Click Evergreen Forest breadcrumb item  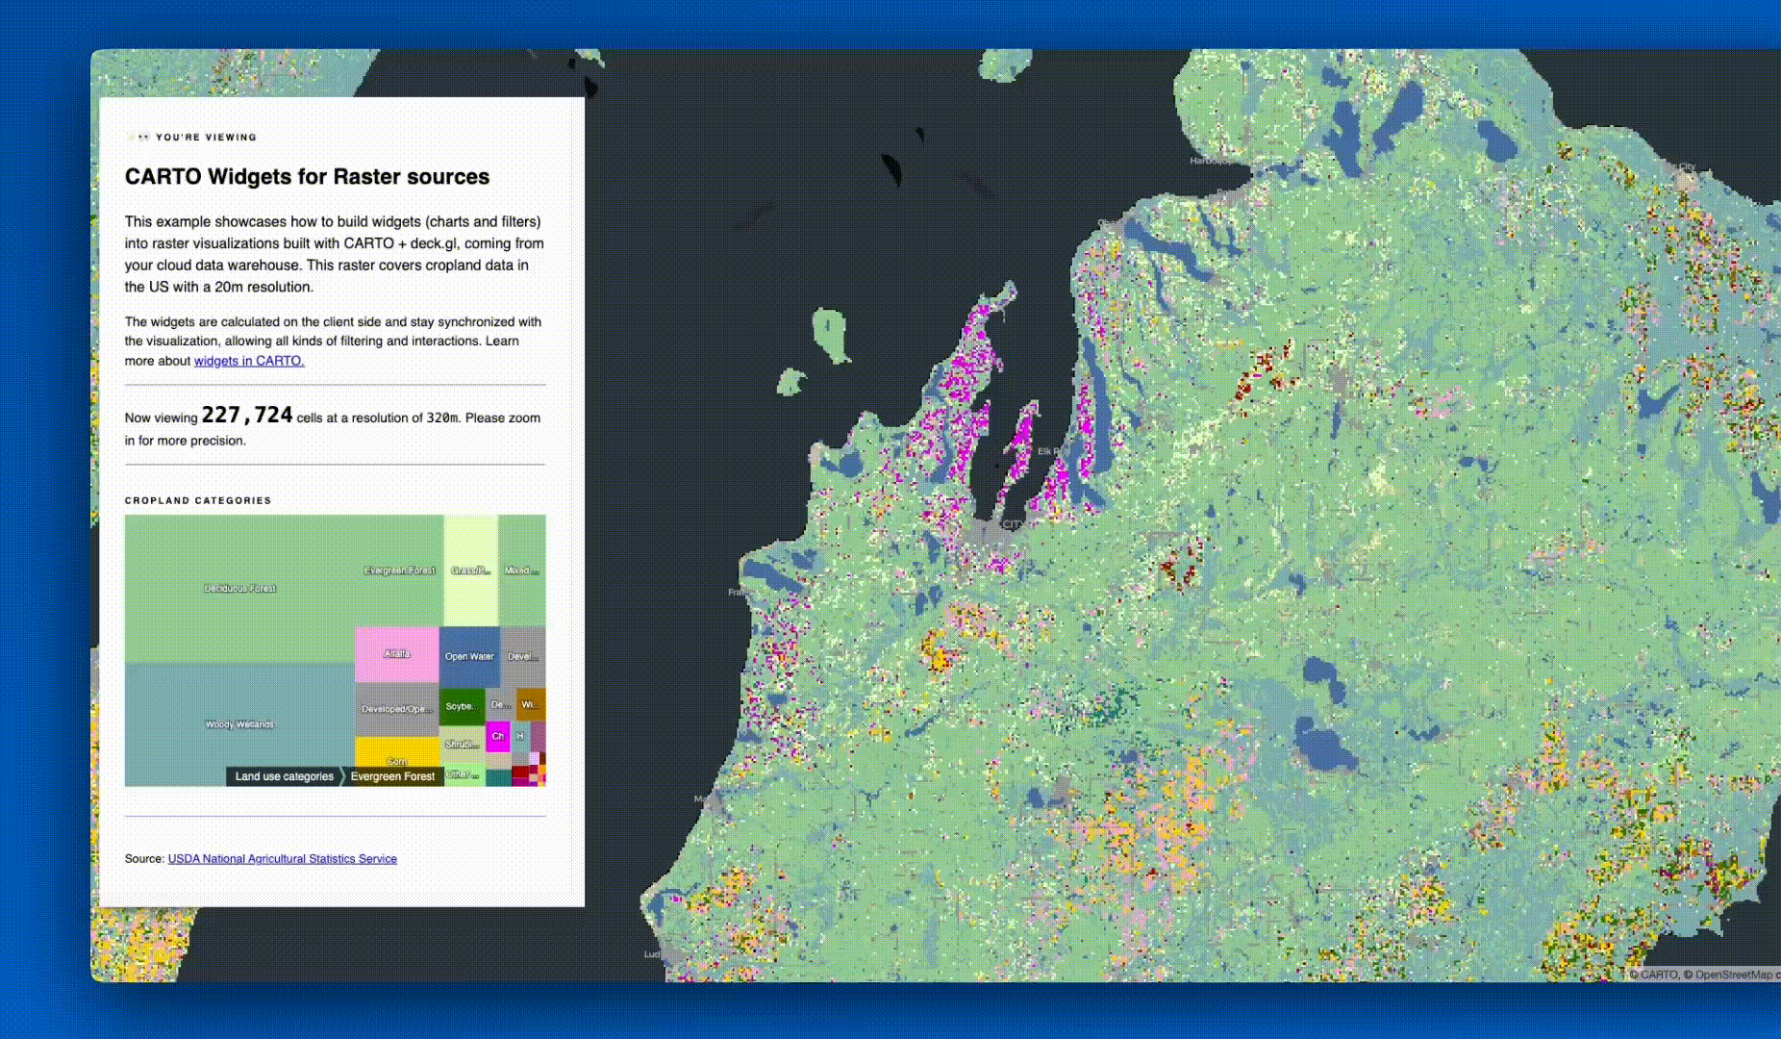[x=392, y=776]
